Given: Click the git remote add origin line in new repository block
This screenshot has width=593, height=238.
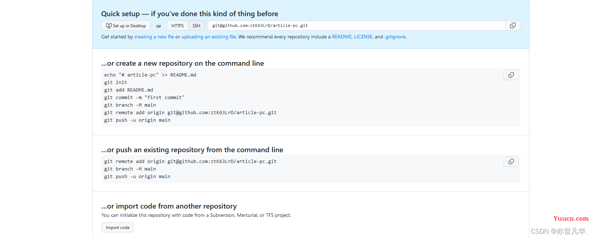Looking at the screenshot, I should [190, 112].
